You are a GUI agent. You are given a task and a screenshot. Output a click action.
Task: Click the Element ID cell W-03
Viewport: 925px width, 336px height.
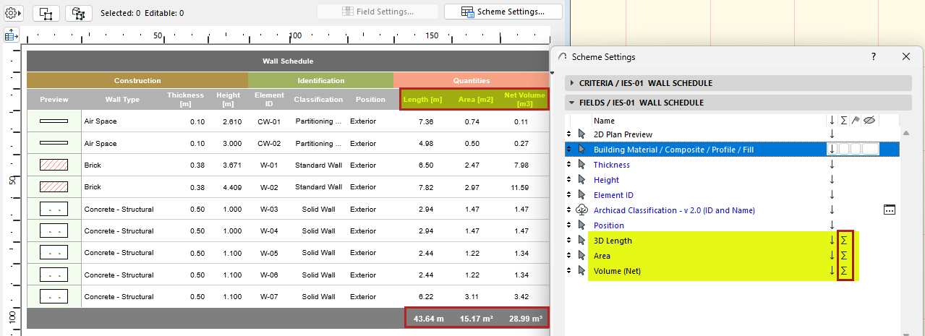268,210
